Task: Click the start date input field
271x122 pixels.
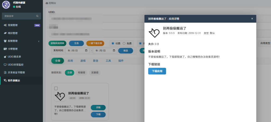Action: pyautogui.click(x=77, y=51)
